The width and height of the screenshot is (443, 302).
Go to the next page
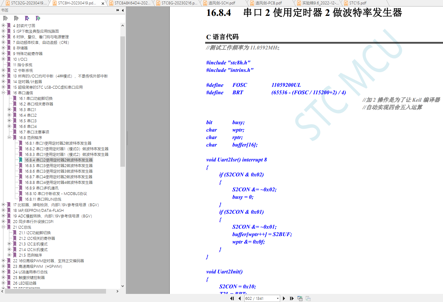(284, 298)
